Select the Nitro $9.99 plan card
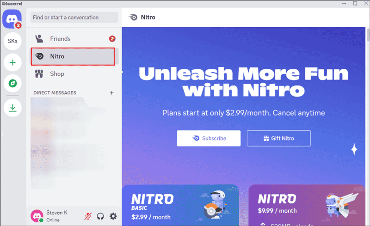Image resolution: width=370 pixels, height=226 pixels. (x=307, y=205)
